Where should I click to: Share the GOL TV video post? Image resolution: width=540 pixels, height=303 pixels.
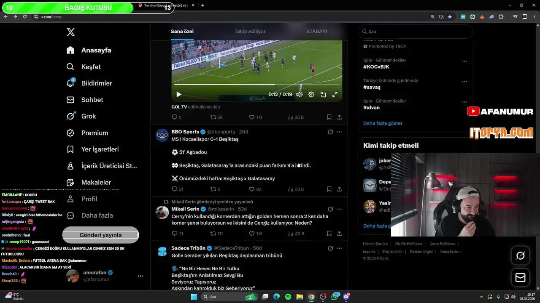point(339,117)
